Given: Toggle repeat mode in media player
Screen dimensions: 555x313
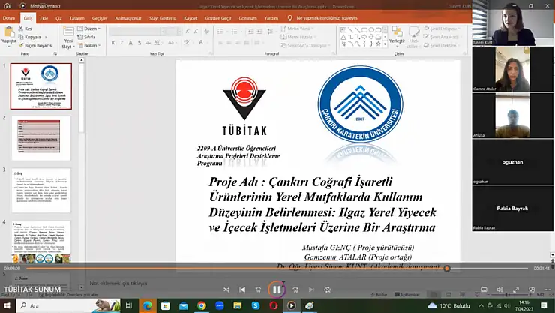Looking at the screenshot, I should (x=328, y=290).
